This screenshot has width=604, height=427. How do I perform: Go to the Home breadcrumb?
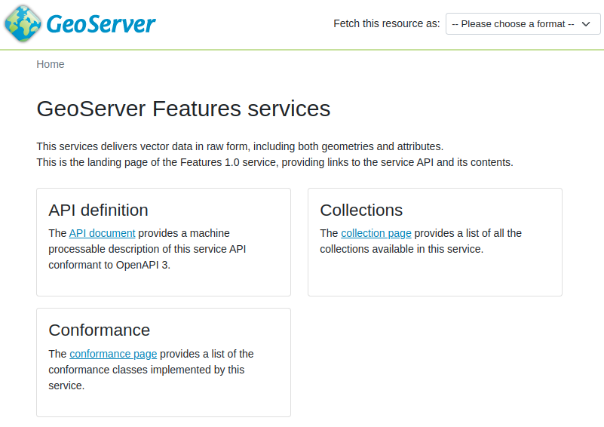[51, 64]
